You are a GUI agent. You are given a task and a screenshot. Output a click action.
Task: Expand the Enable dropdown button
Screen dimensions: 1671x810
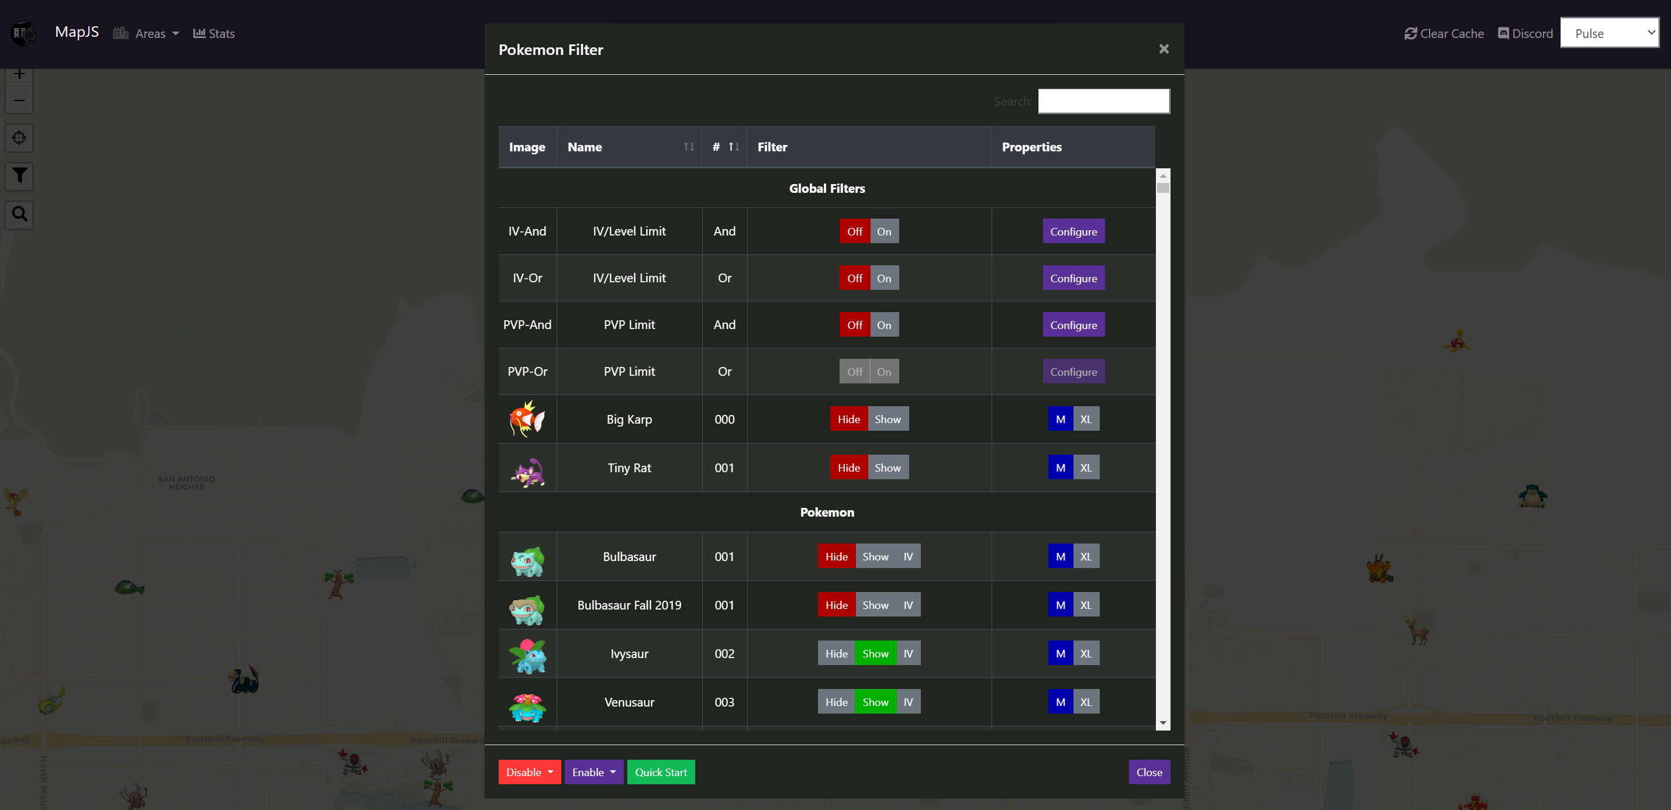[x=593, y=773]
